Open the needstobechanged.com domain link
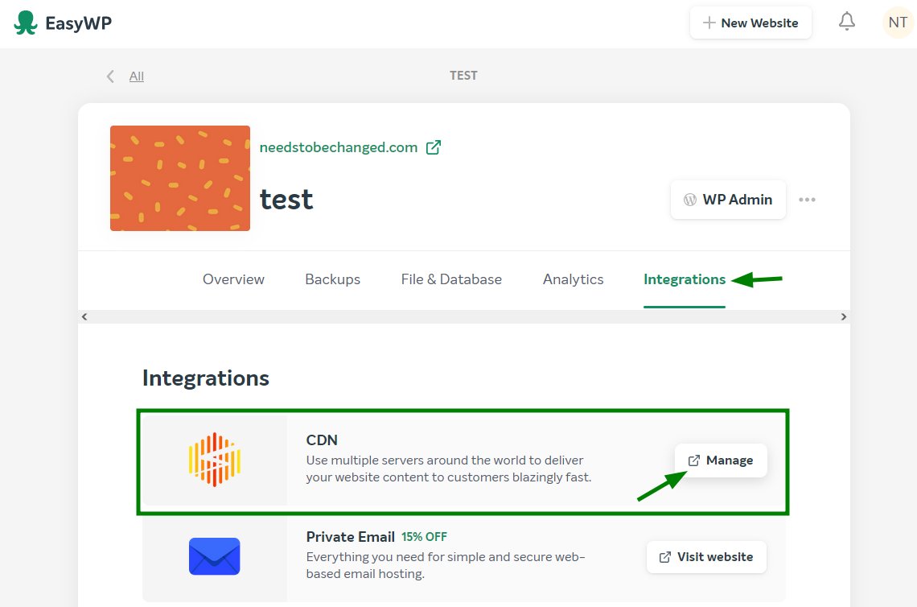This screenshot has width=917, height=607. click(x=339, y=147)
